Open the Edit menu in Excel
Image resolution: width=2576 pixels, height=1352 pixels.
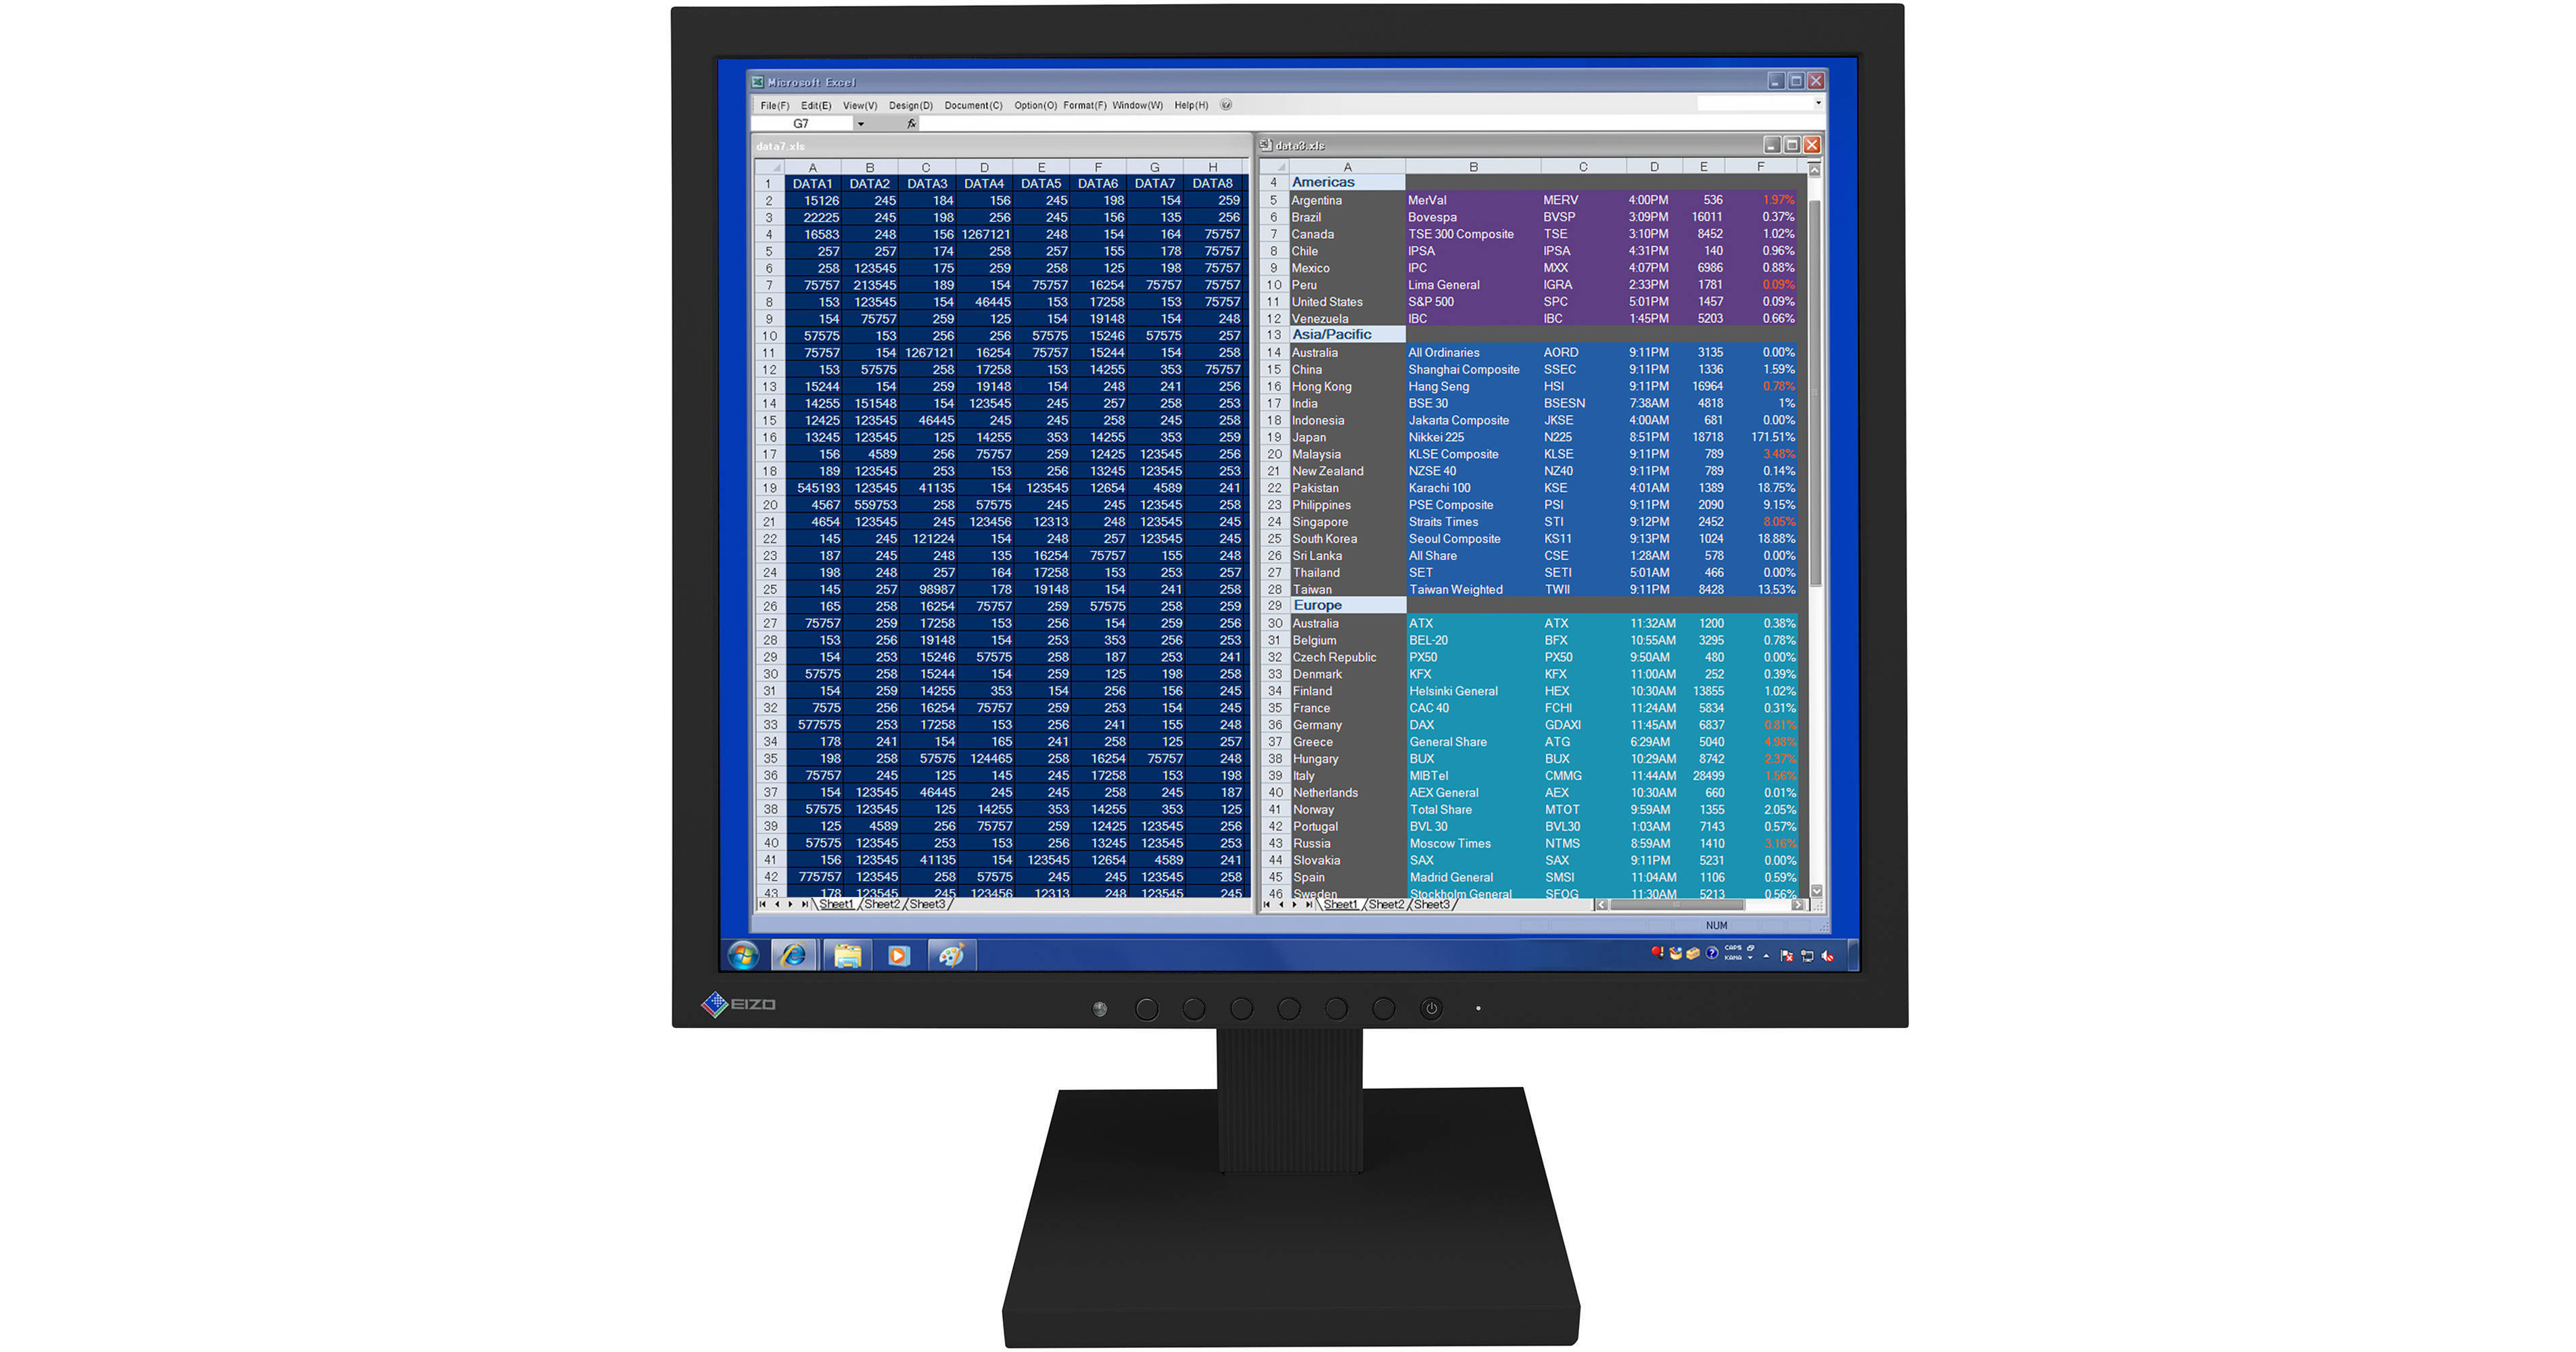[x=810, y=105]
